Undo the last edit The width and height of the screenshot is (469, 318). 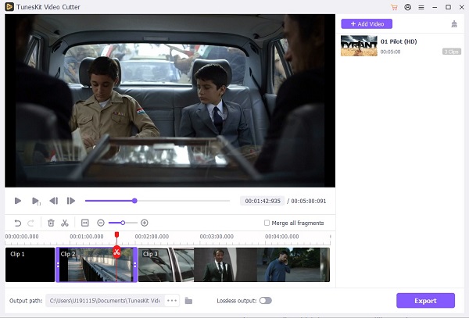[18, 223]
